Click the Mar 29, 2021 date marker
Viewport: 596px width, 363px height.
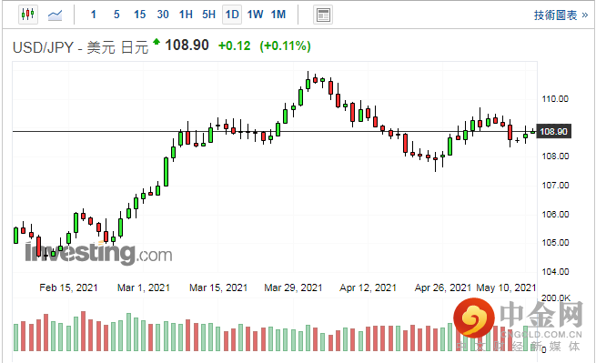(293, 287)
